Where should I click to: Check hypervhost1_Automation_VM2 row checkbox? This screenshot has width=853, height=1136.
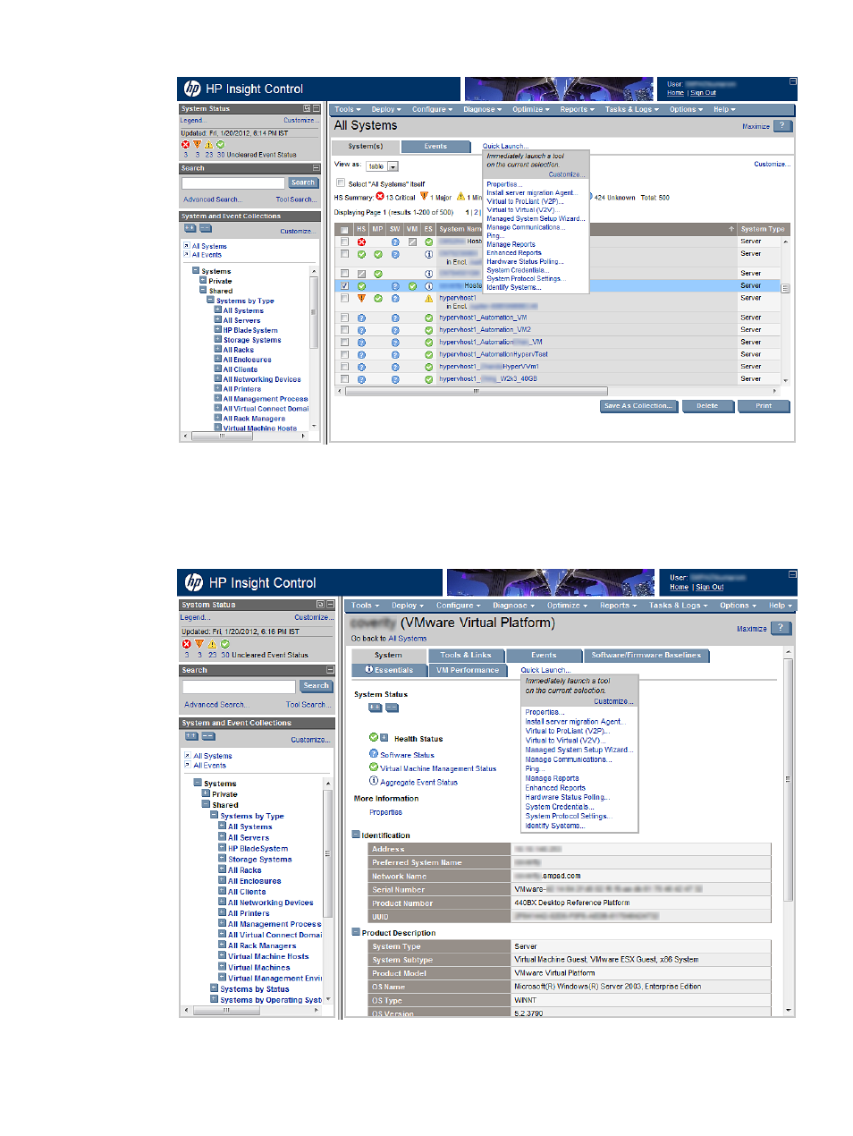click(344, 330)
